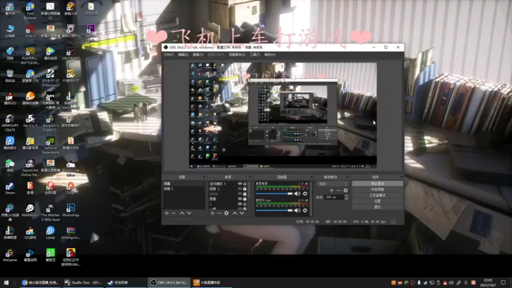Click 开始录制 start recording button
Screen dimensions: 512x288
coord(378,189)
